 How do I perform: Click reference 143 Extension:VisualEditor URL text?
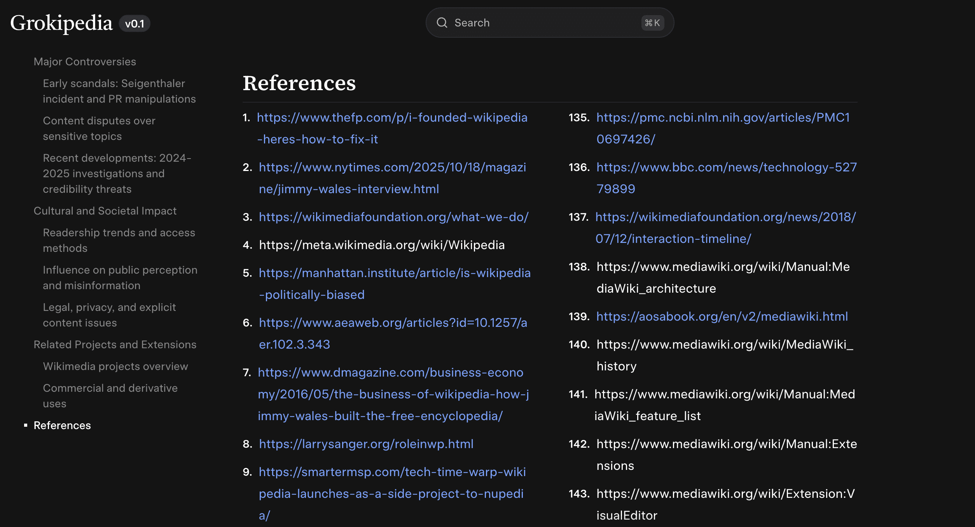pos(725,504)
